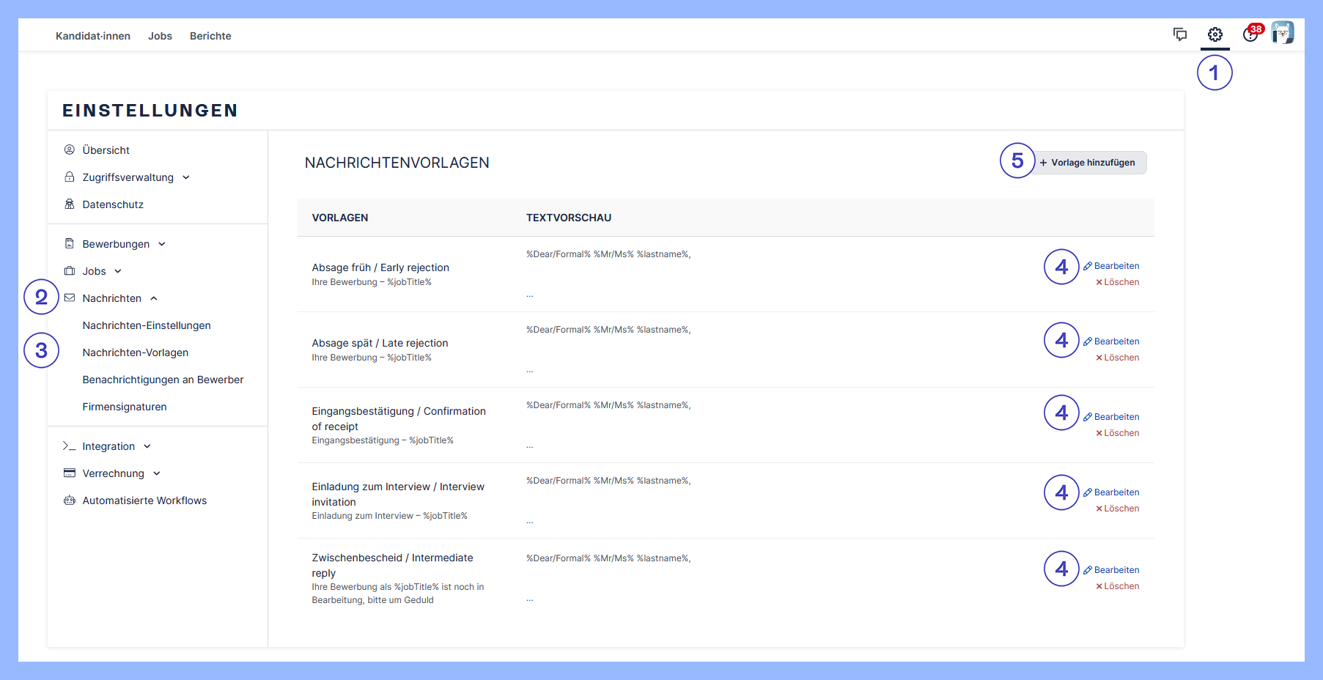
Task: Click the Verrechnung credit card icon
Action: pos(70,473)
